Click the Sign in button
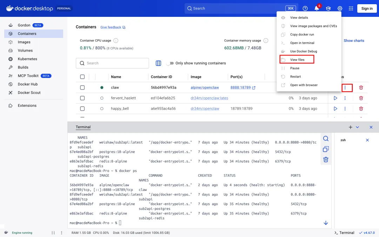 click(367, 8)
